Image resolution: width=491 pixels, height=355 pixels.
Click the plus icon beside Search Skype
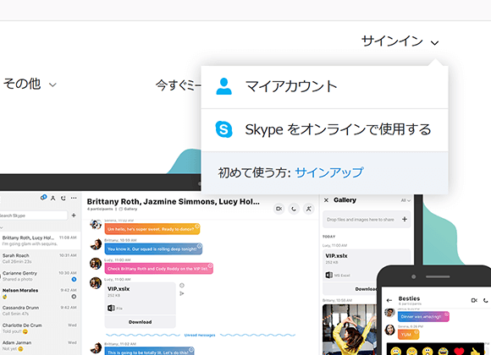pos(74,216)
